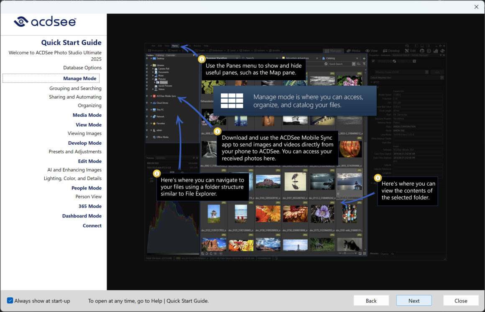Open the Organizing topic

90,105
